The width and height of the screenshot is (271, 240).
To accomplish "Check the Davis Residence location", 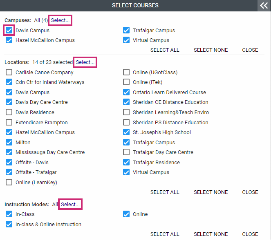I will coord(9,112).
